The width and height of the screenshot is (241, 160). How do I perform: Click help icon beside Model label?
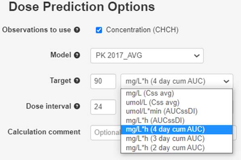coord(77,55)
